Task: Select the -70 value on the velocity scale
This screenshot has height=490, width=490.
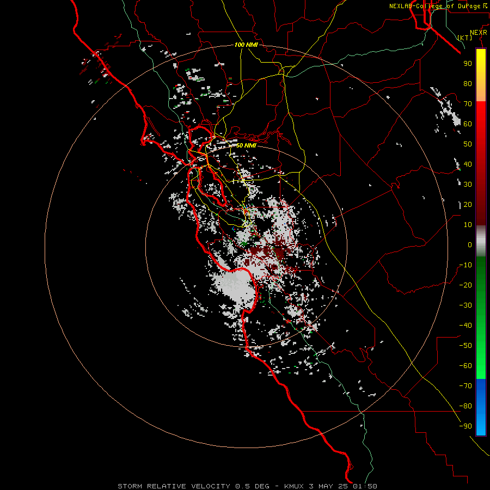Action: tap(465, 386)
